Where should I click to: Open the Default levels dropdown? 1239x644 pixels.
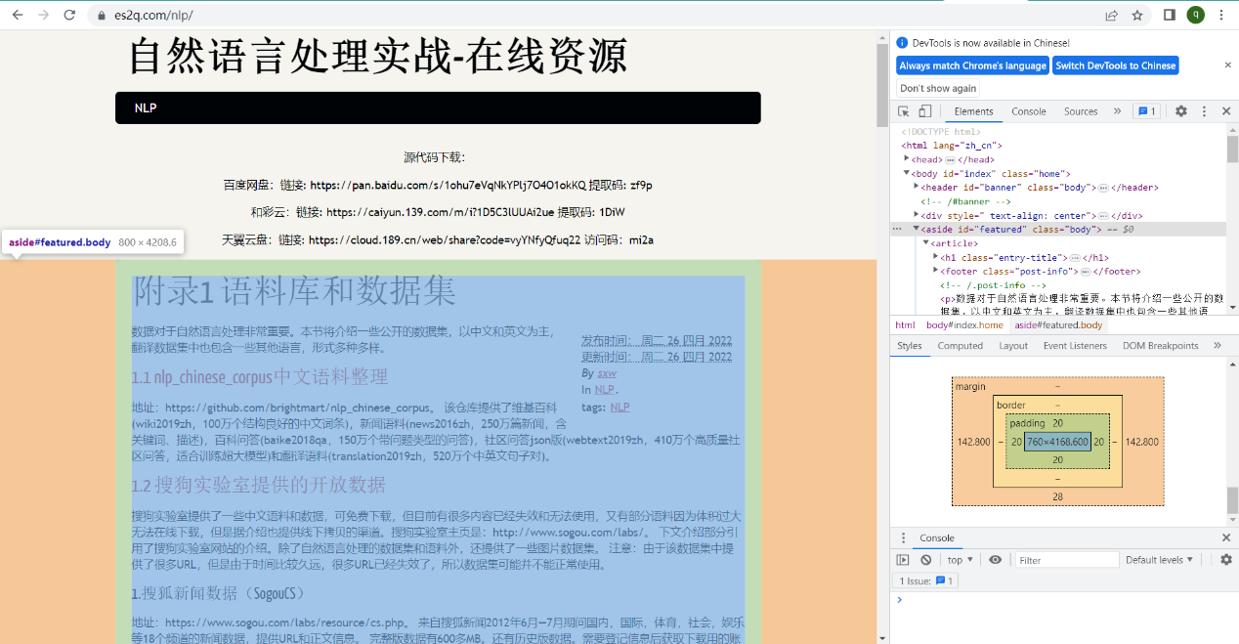(x=1160, y=560)
